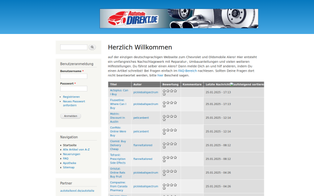Click first rating star in Motrin row
The height and width of the screenshot is (196, 314).
(164, 116)
